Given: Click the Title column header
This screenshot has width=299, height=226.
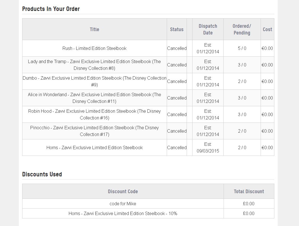Looking at the screenshot, I should coord(94,29).
